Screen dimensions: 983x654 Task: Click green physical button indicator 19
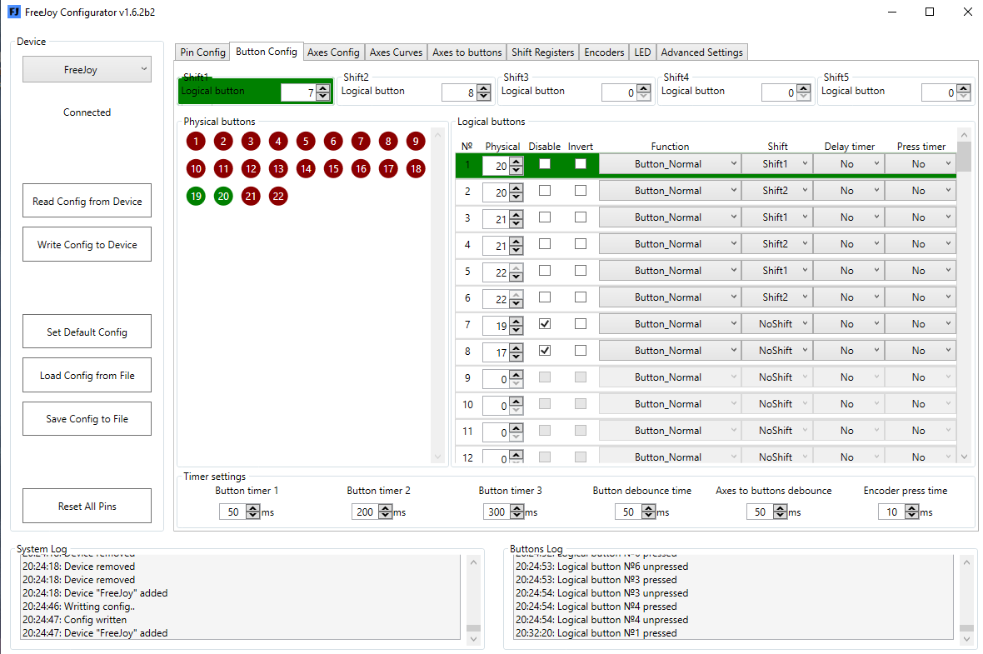pos(196,197)
